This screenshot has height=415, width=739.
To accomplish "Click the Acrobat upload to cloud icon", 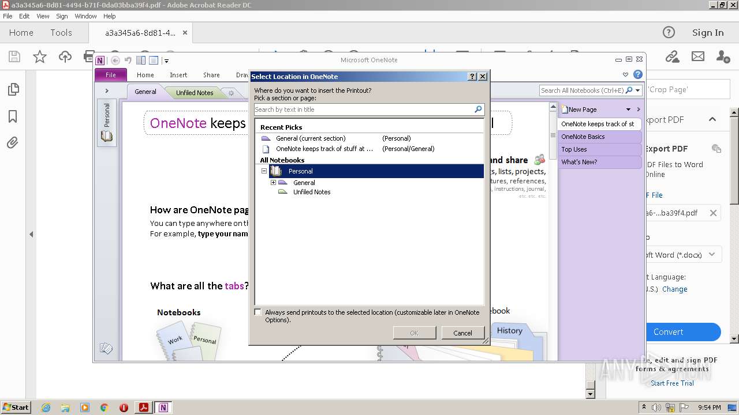I will 65,56.
